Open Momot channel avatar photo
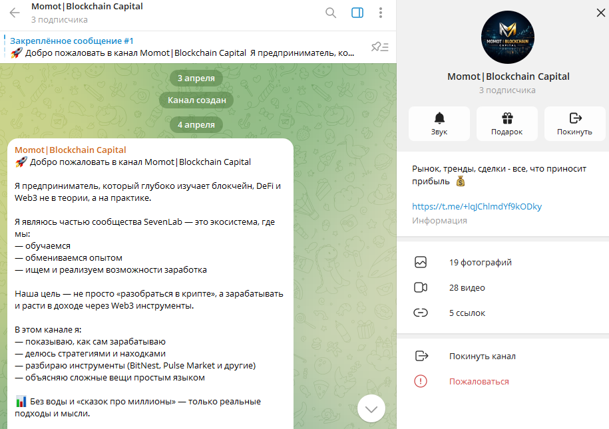The width and height of the screenshot is (609, 429). point(508,37)
